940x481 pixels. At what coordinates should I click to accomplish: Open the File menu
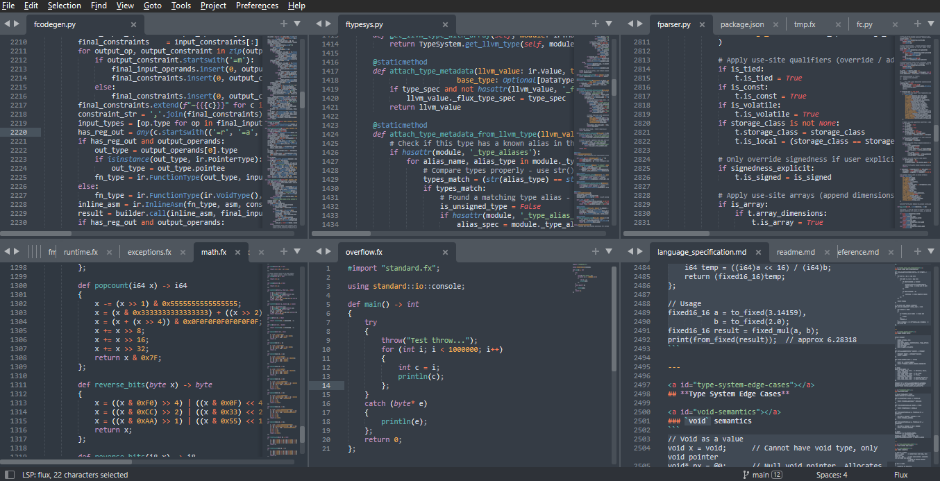[x=8, y=6]
